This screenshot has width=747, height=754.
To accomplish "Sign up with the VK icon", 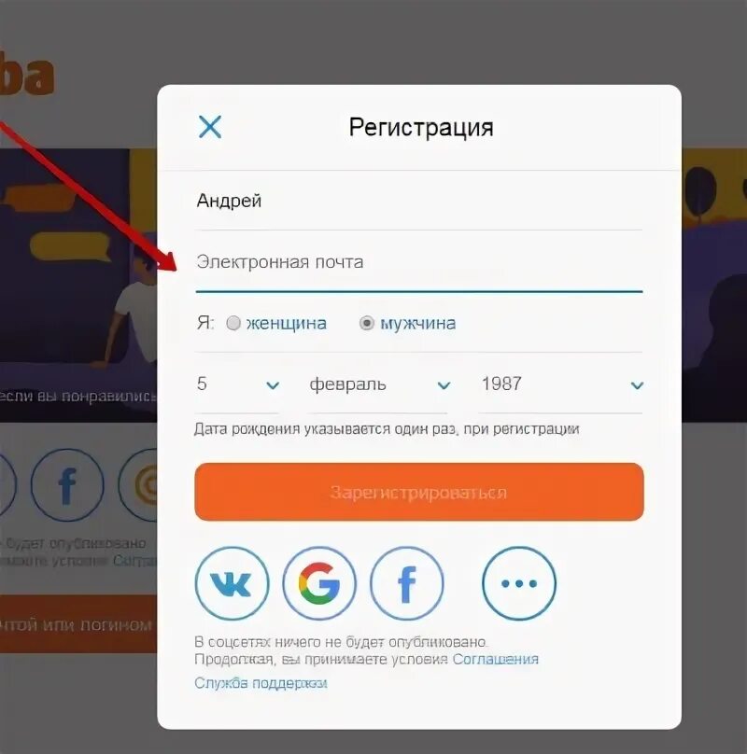I will coord(232,583).
